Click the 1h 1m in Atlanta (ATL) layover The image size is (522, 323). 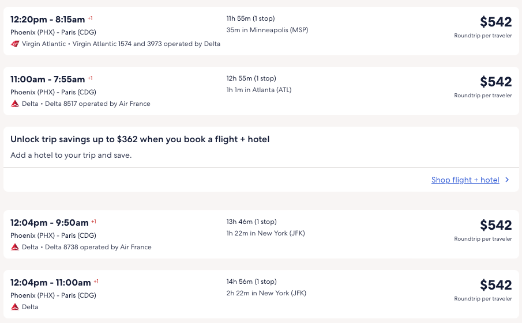[x=260, y=90]
